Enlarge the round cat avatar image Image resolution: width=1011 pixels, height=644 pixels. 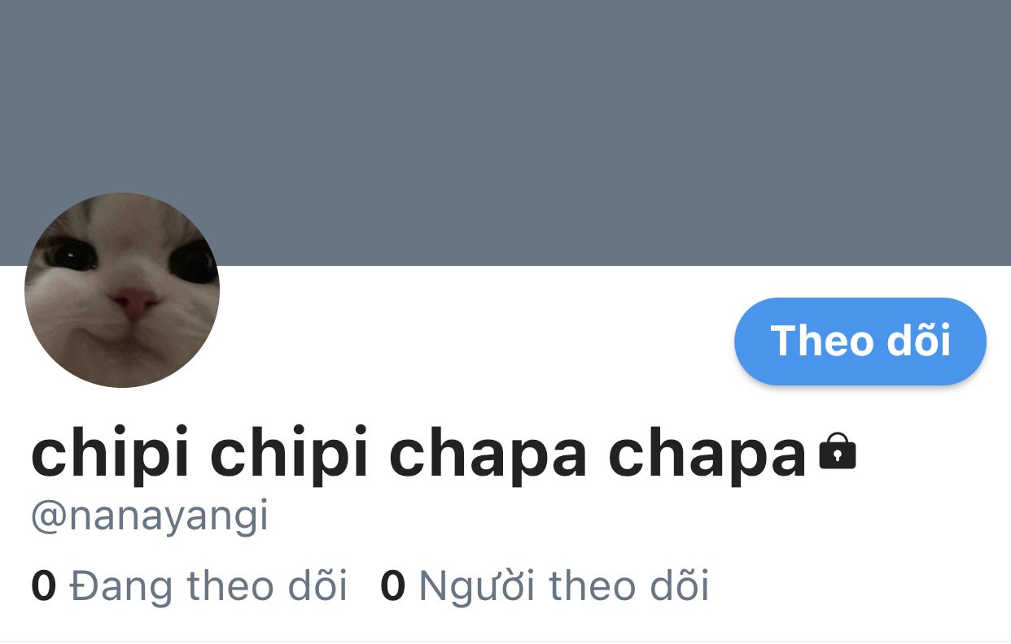coord(122,290)
